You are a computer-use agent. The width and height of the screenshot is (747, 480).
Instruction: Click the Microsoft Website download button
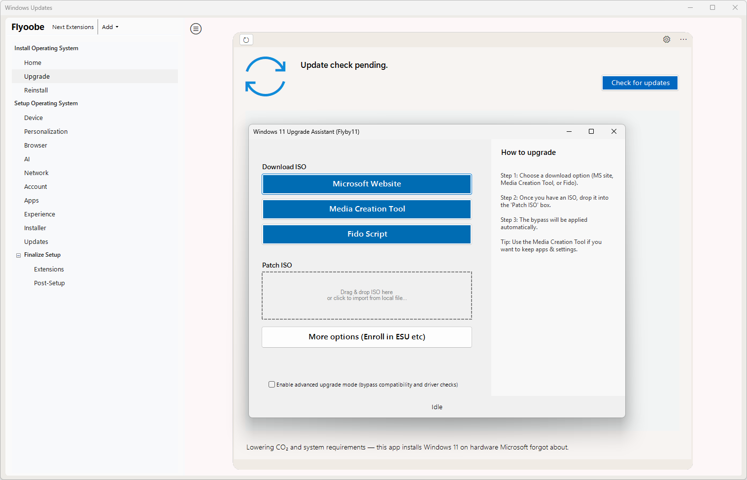367,184
